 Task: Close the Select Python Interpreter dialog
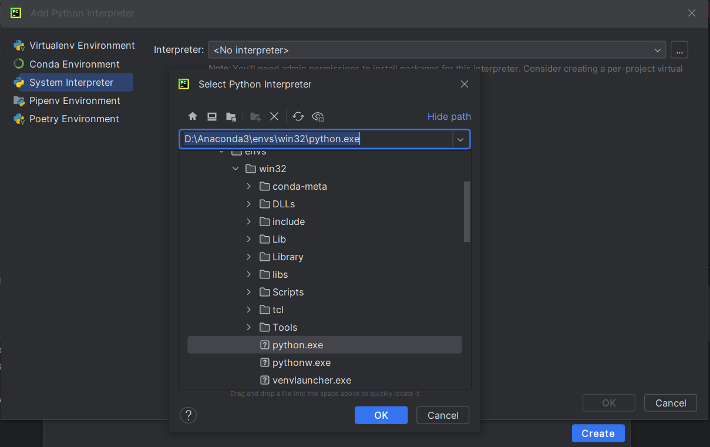click(464, 84)
